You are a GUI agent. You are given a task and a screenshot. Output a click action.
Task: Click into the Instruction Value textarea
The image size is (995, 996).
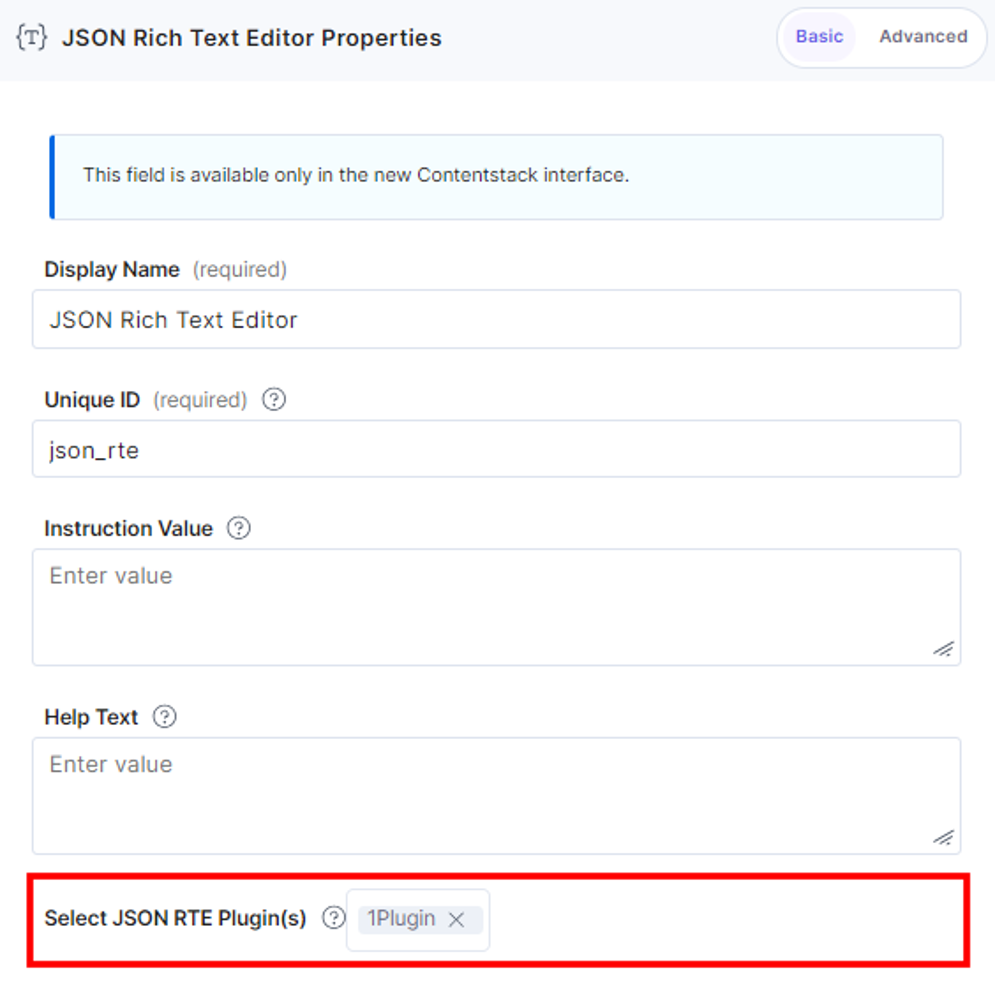point(496,607)
